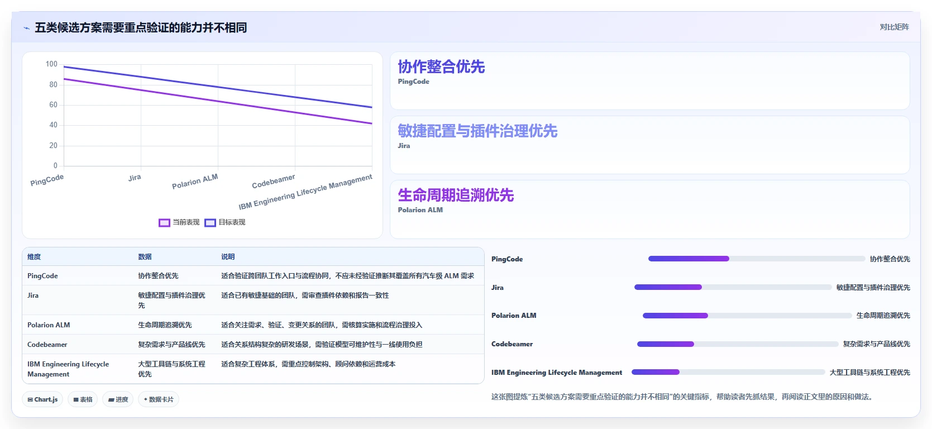Click the 进度 tag
The width and height of the screenshot is (932, 429).
pyautogui.click(x=118, y=399)
